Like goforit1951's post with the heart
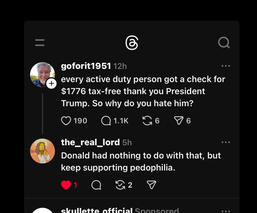Image resolution: width=257 pixels, height=213 pixels. (x=66, y=121)
